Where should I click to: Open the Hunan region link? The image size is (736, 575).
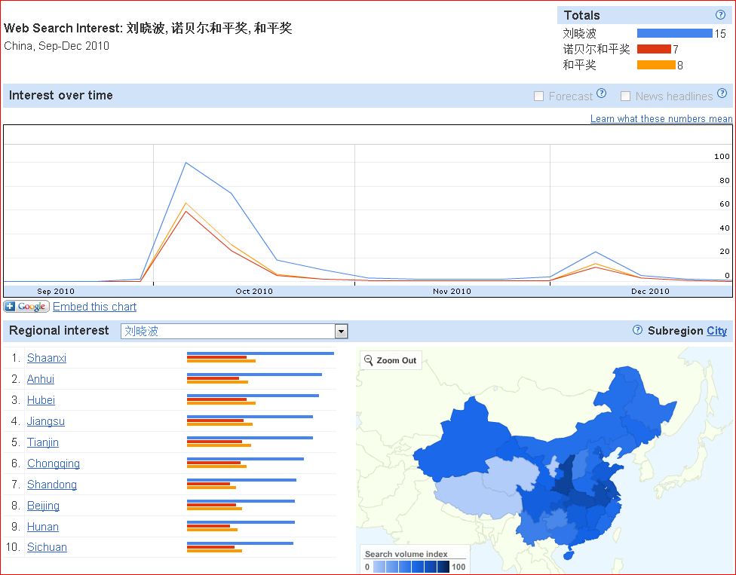tap(43, 527)
